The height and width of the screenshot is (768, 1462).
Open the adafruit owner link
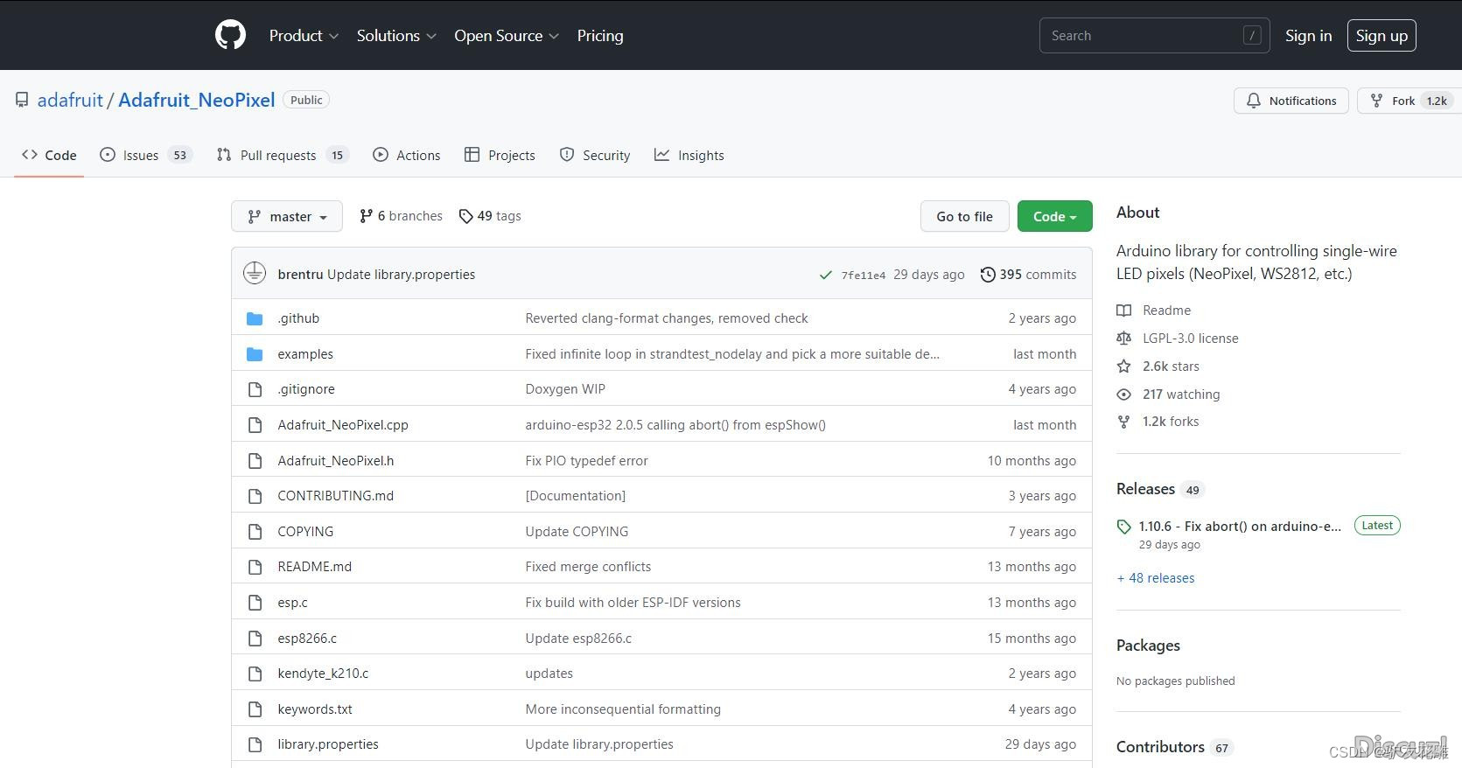click(70, 100)
